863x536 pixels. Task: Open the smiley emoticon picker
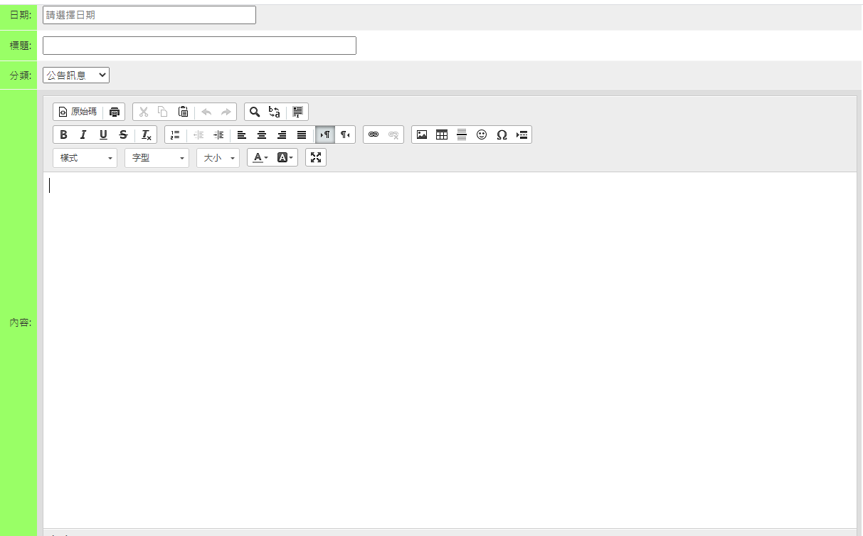click(x=482, y=135)
